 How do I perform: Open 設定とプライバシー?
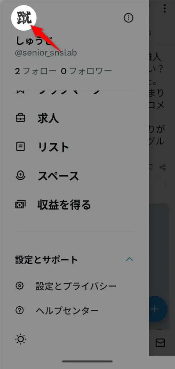(x=76, y=286)
